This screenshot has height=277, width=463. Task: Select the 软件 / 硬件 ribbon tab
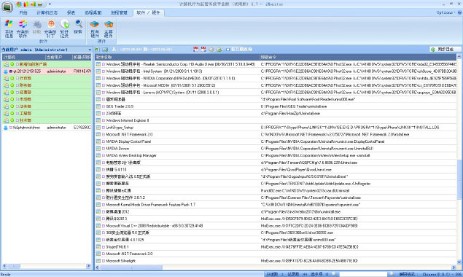click(x=148, y=12)
